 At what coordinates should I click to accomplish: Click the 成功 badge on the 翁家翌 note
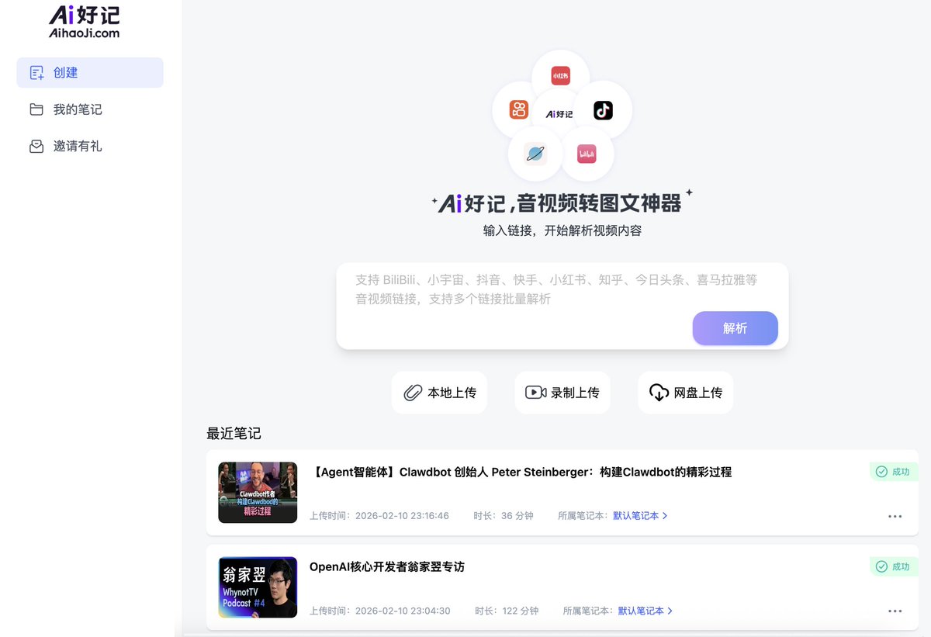point(893,567)
